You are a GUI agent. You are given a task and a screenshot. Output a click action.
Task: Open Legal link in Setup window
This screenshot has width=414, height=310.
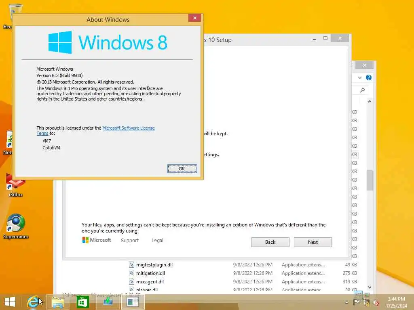(157, 241)
